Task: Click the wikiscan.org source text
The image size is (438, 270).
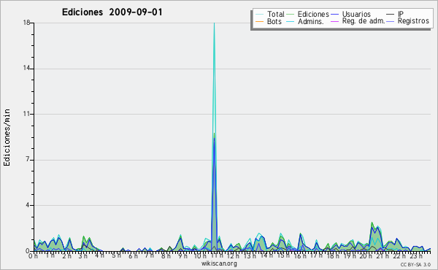Action: [219, 263]
